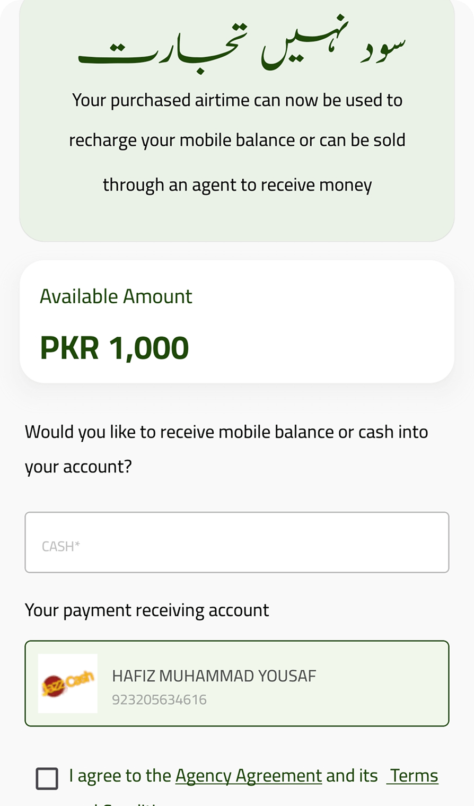Click 'Your payment receiving account' label
The height and width of the screenshot is (806, 474).
click(147, 610)
